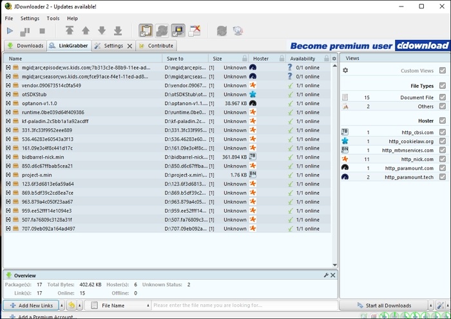The image size is (451, 319).
Task: Expand the vendor.090673514c0fa549 package
Action: tap(8, 85)
